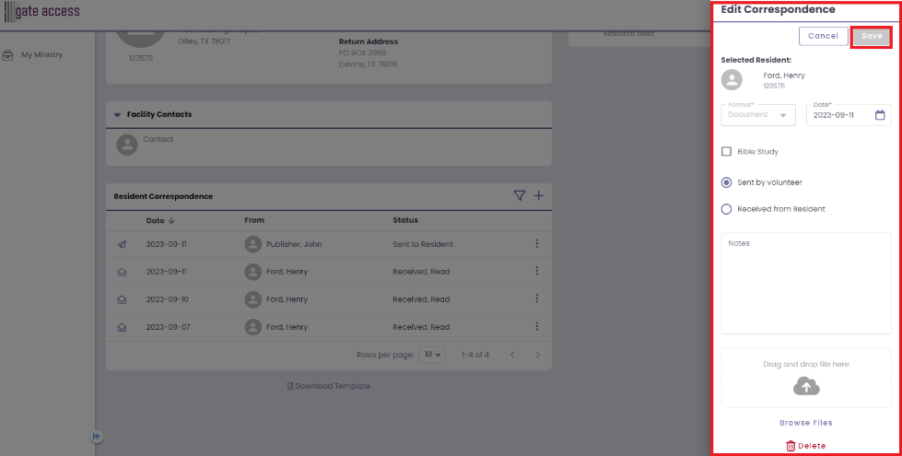The width and height of the screenshot is (902, 456).
Task: Open Browse Files link
Action: click(806, 423)
